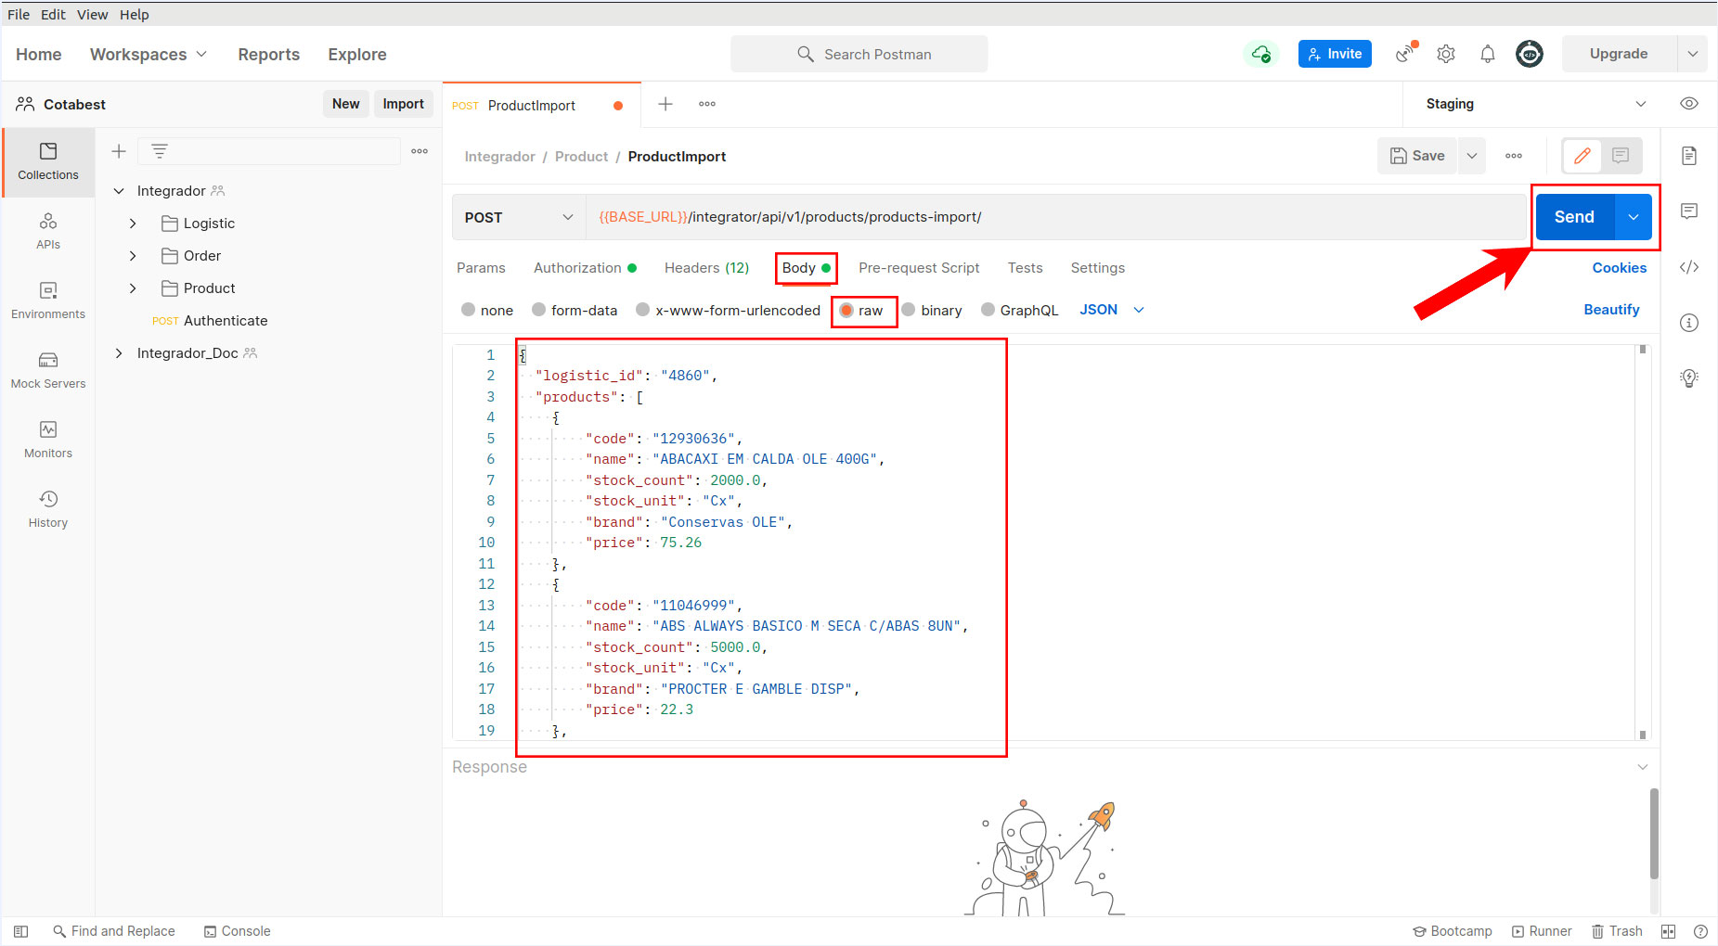The width and height of the screenshot is (1718, 946).
Task: Click the Search Postman field
Action: pyautogui.click(x=859, y=54)
